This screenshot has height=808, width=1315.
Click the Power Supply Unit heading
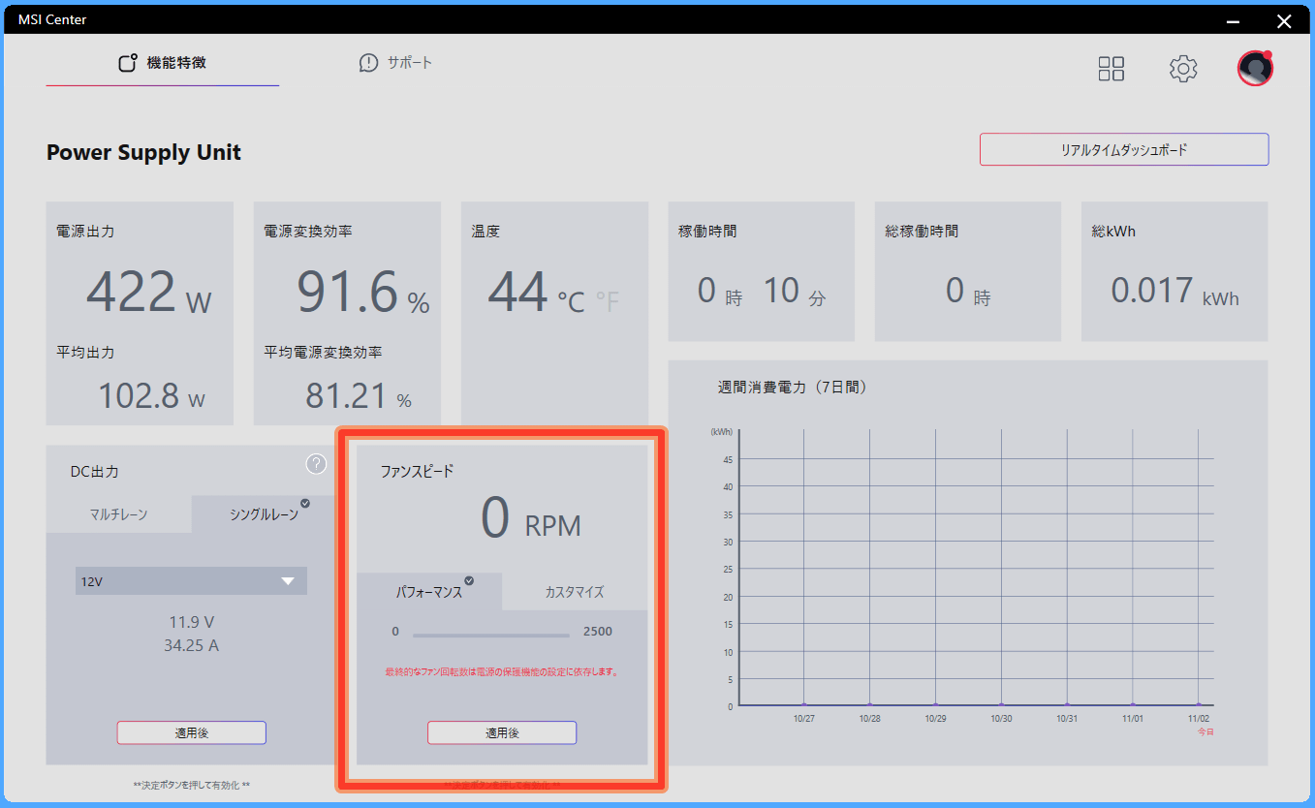(x=143, y=152)
